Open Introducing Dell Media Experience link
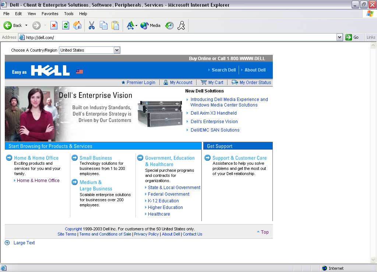Image resolution: width=377 pixels, height=272 pixels. [x=229, y=102]
